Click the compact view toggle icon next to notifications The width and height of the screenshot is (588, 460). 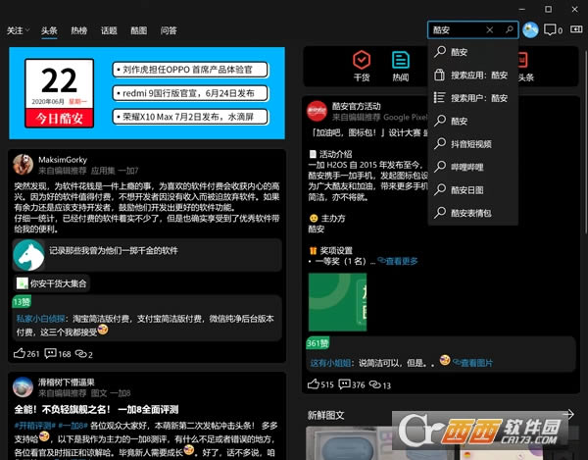point(576,29)
